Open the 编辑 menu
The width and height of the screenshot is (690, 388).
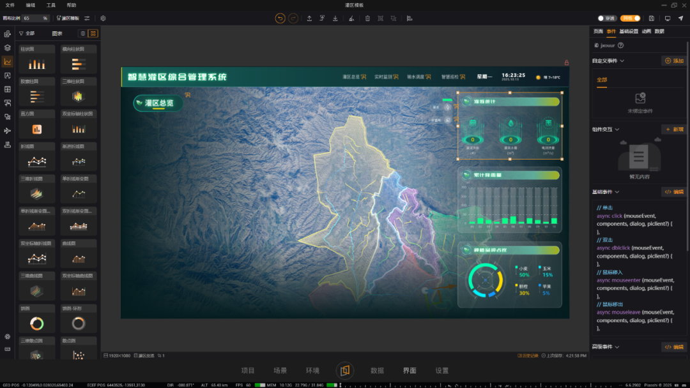coord(31,5)
